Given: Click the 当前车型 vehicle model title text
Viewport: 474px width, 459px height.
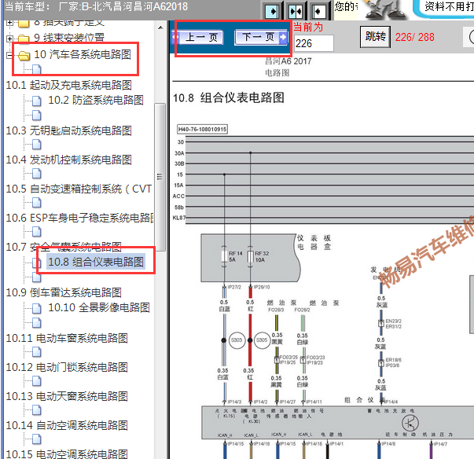Looking at the screenshot, I should [97, 6].
